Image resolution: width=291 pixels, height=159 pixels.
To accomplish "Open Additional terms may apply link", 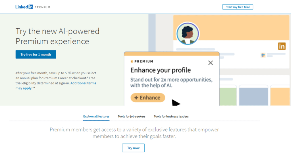I will [56, 86].
